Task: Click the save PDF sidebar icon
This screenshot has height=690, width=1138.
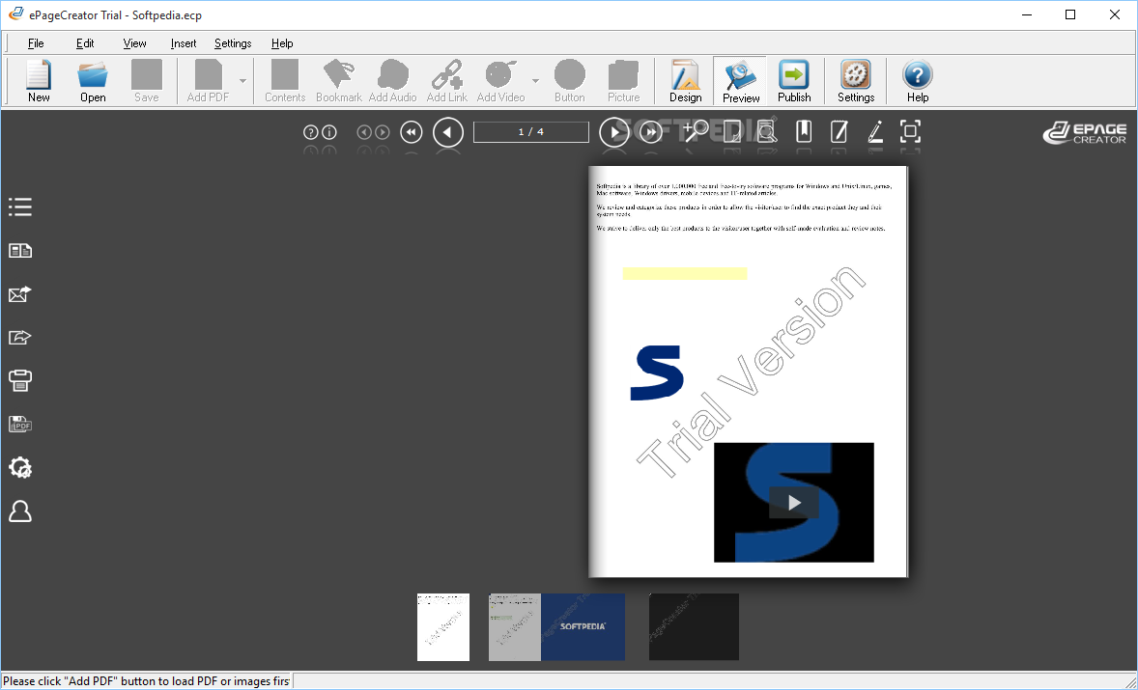Action: [20, 424]
